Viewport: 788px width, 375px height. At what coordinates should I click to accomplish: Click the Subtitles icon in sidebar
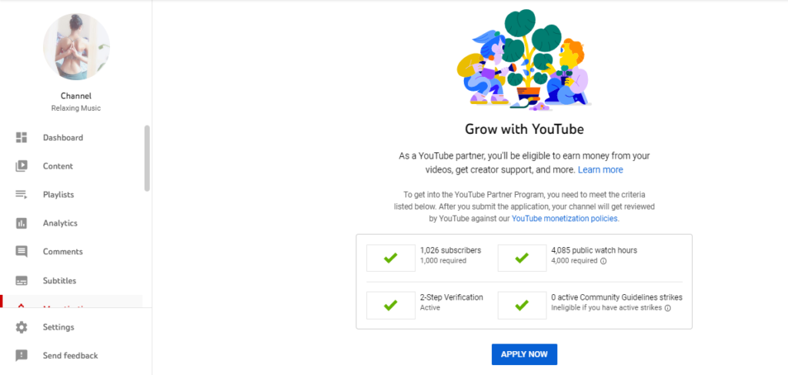22,281
